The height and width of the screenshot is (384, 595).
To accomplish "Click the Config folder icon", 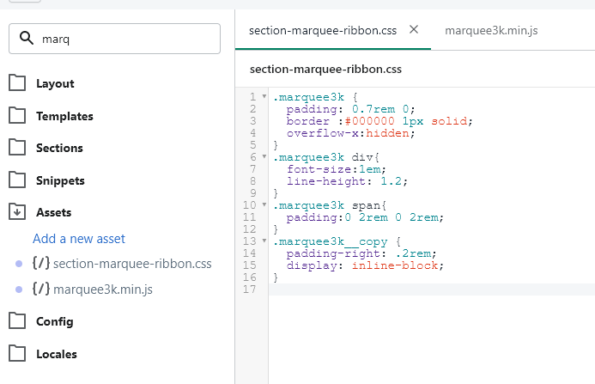I will click(x=17, y=321).
